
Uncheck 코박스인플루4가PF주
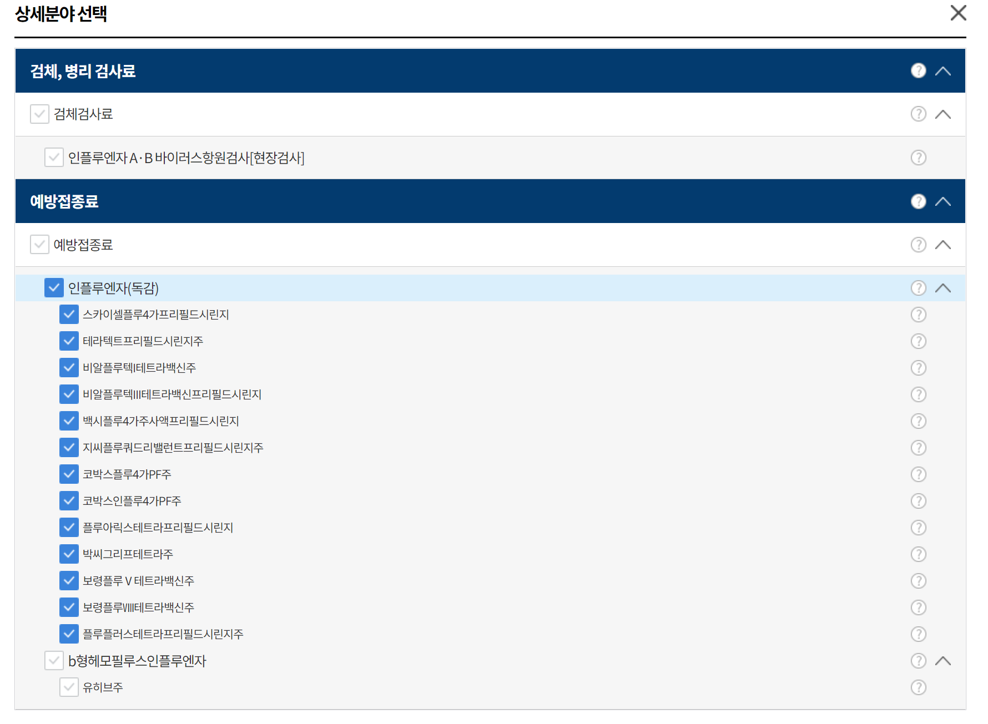pyautogui.click(x=69, y=500)
